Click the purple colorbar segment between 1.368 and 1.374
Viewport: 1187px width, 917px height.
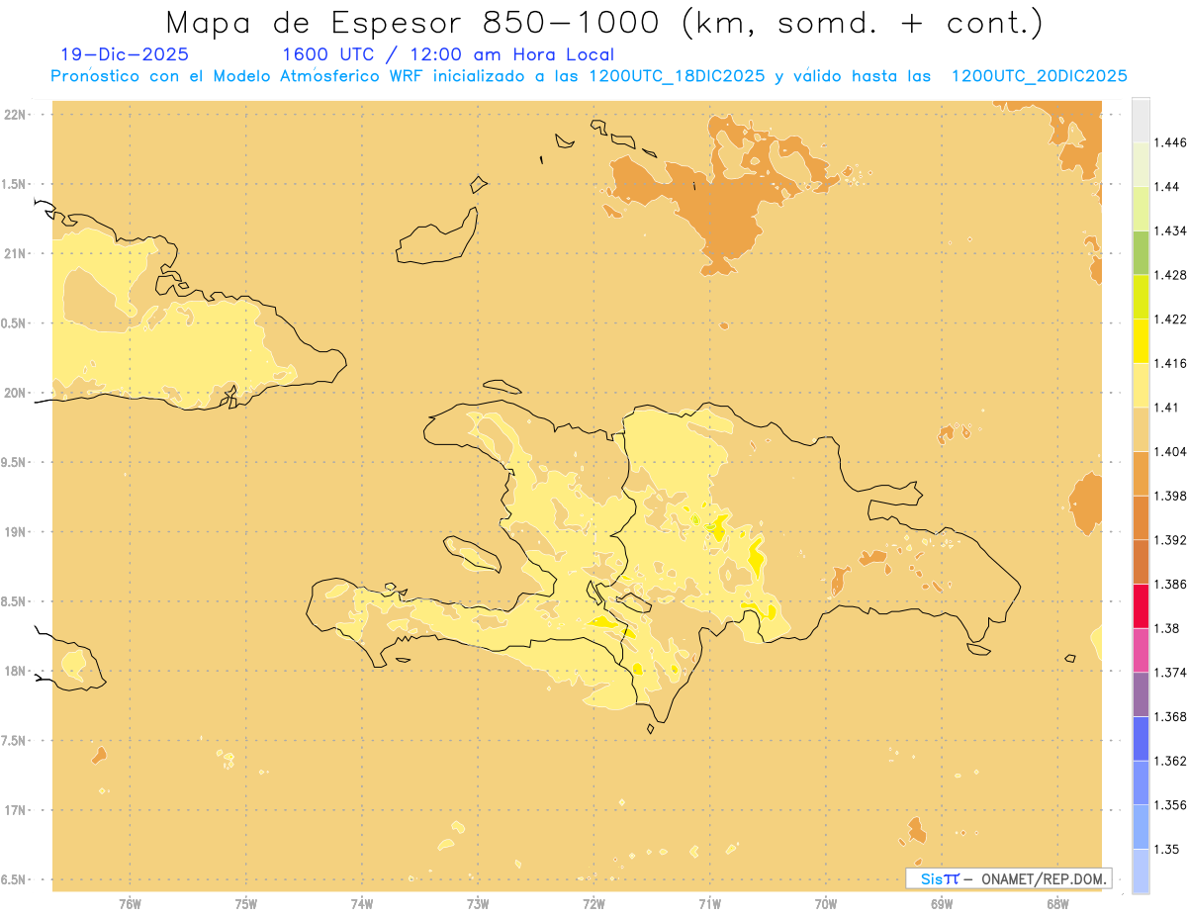[x=1141, y=693]
